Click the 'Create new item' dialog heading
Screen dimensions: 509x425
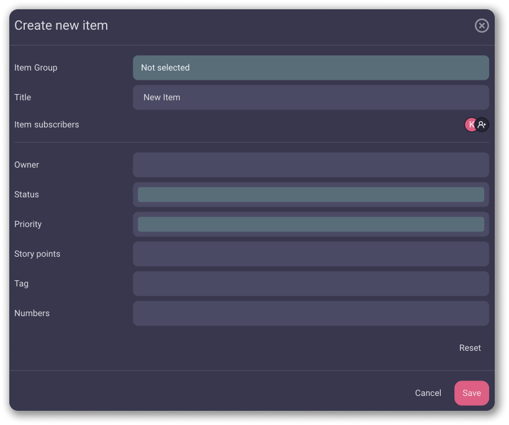click(61, 26)
